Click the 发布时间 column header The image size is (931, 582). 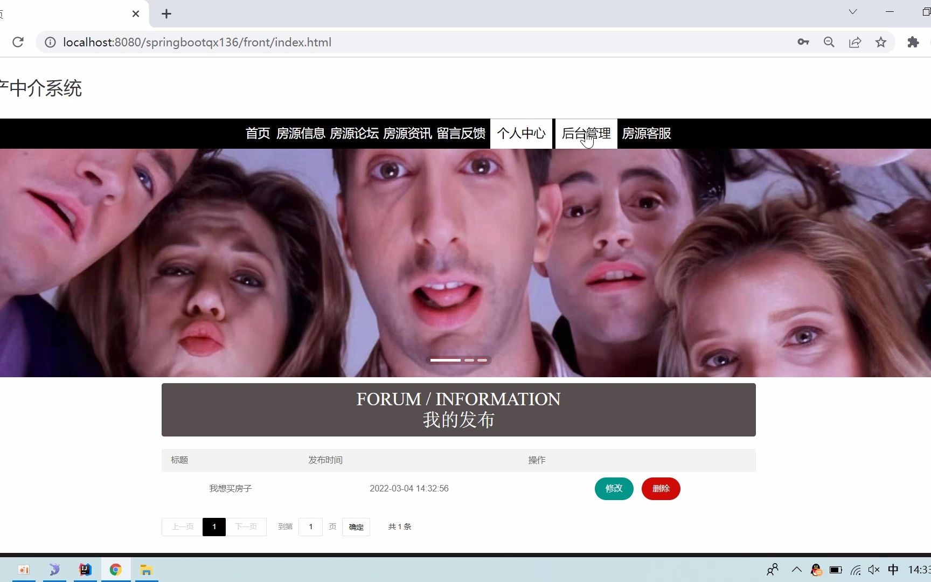point(325,460)
